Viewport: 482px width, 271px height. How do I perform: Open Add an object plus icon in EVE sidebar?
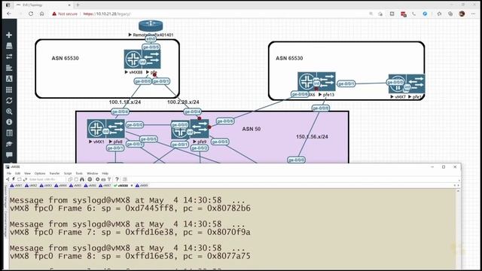(x=9, y=35)
